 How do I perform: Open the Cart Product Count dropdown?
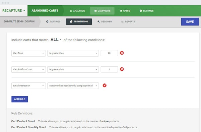click(28, 69)
